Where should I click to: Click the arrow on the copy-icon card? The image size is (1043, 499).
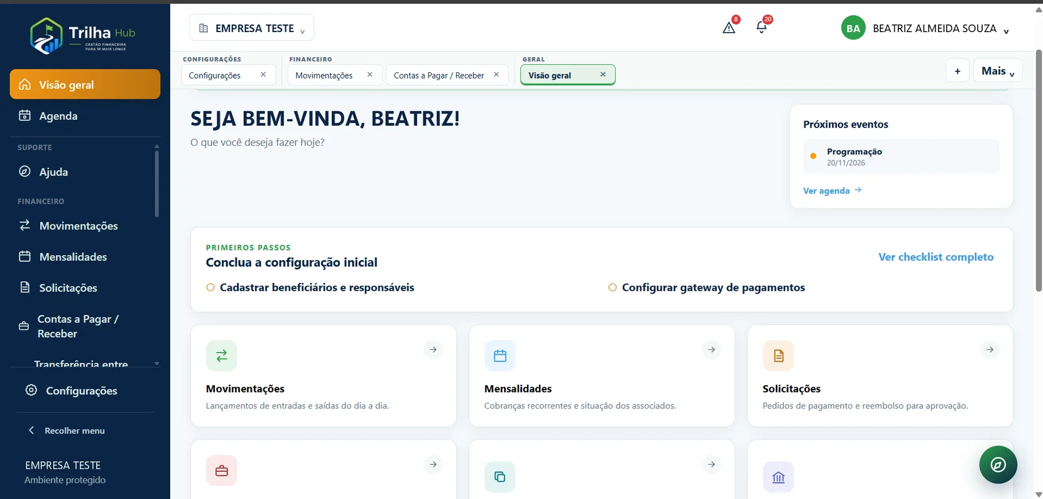click(711, 464)
